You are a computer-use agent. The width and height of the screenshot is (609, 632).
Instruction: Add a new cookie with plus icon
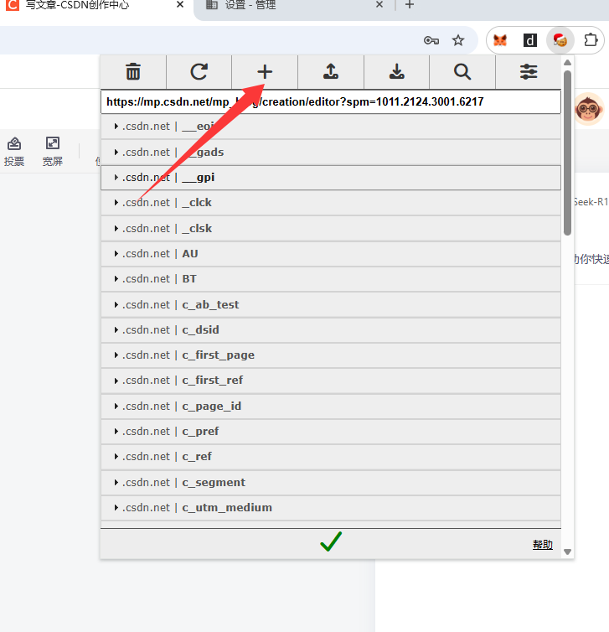pos(265,72)
